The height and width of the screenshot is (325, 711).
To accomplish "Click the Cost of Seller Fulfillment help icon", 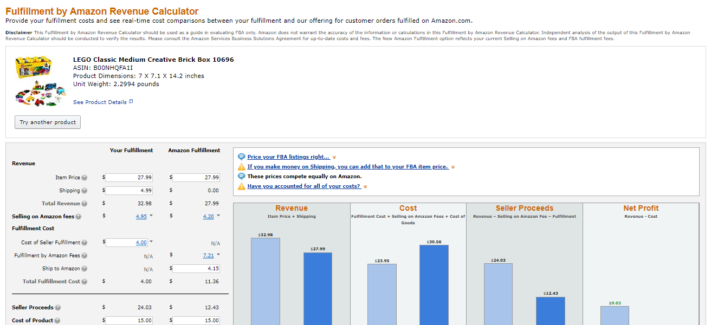I will 85,243.
